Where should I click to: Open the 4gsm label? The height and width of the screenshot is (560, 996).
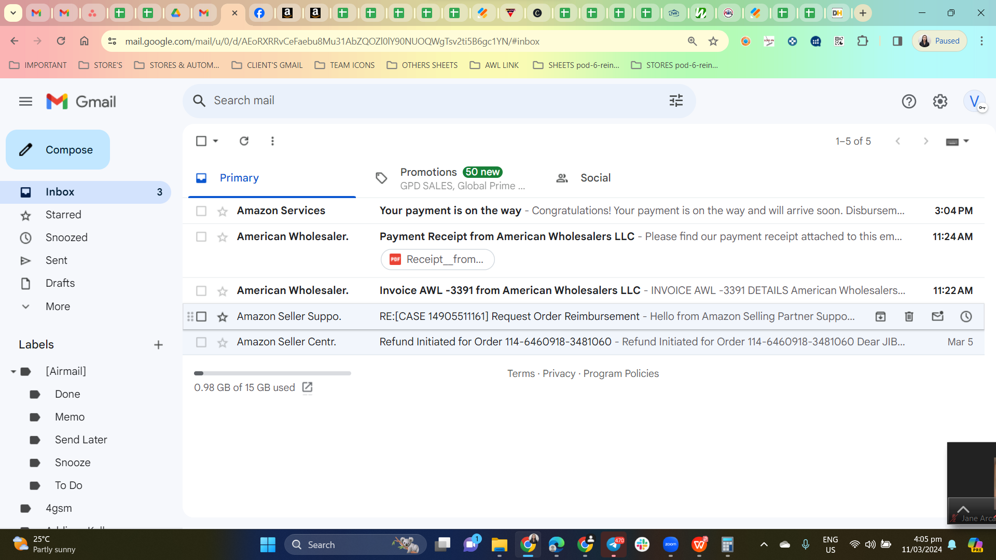(x=59, y=508)
